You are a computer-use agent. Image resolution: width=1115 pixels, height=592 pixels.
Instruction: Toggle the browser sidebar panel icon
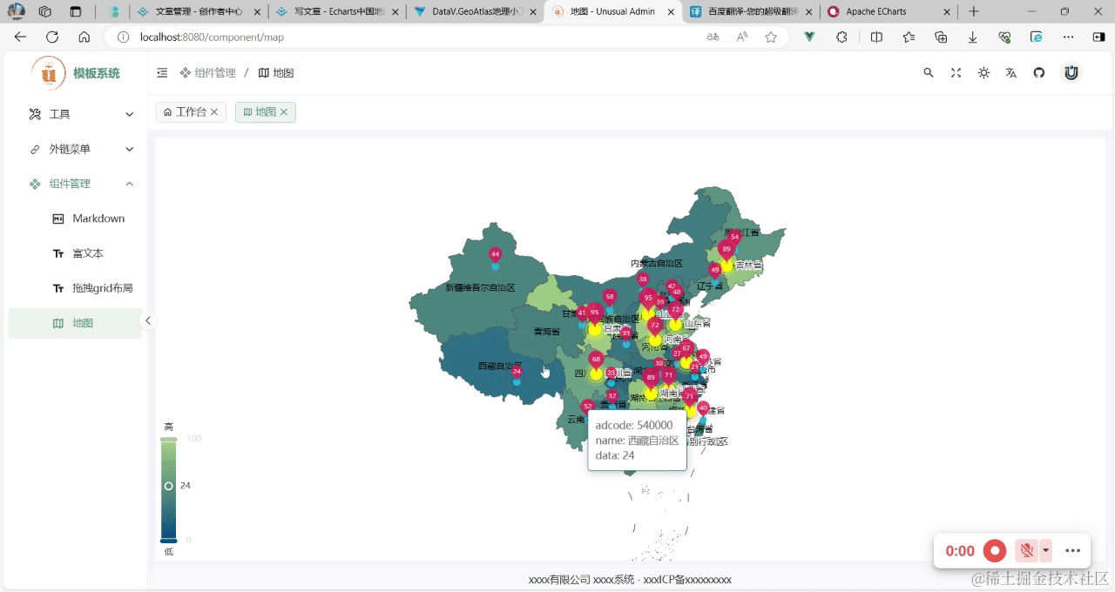(1098, 37)
